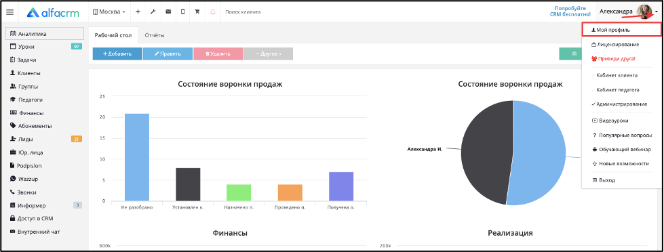This screenshot has height=252, width=664.
Task: Open the Другое dropdown button
Action: 268,54
